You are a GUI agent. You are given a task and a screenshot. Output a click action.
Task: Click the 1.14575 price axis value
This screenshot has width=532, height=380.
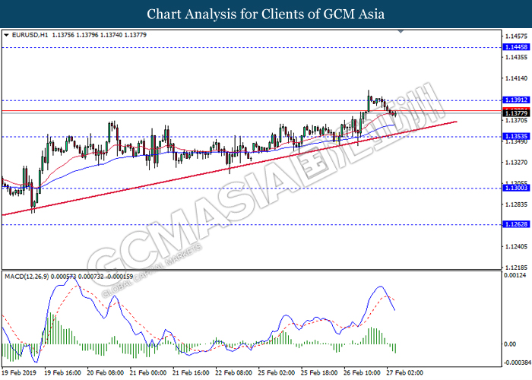pos(516,36)
